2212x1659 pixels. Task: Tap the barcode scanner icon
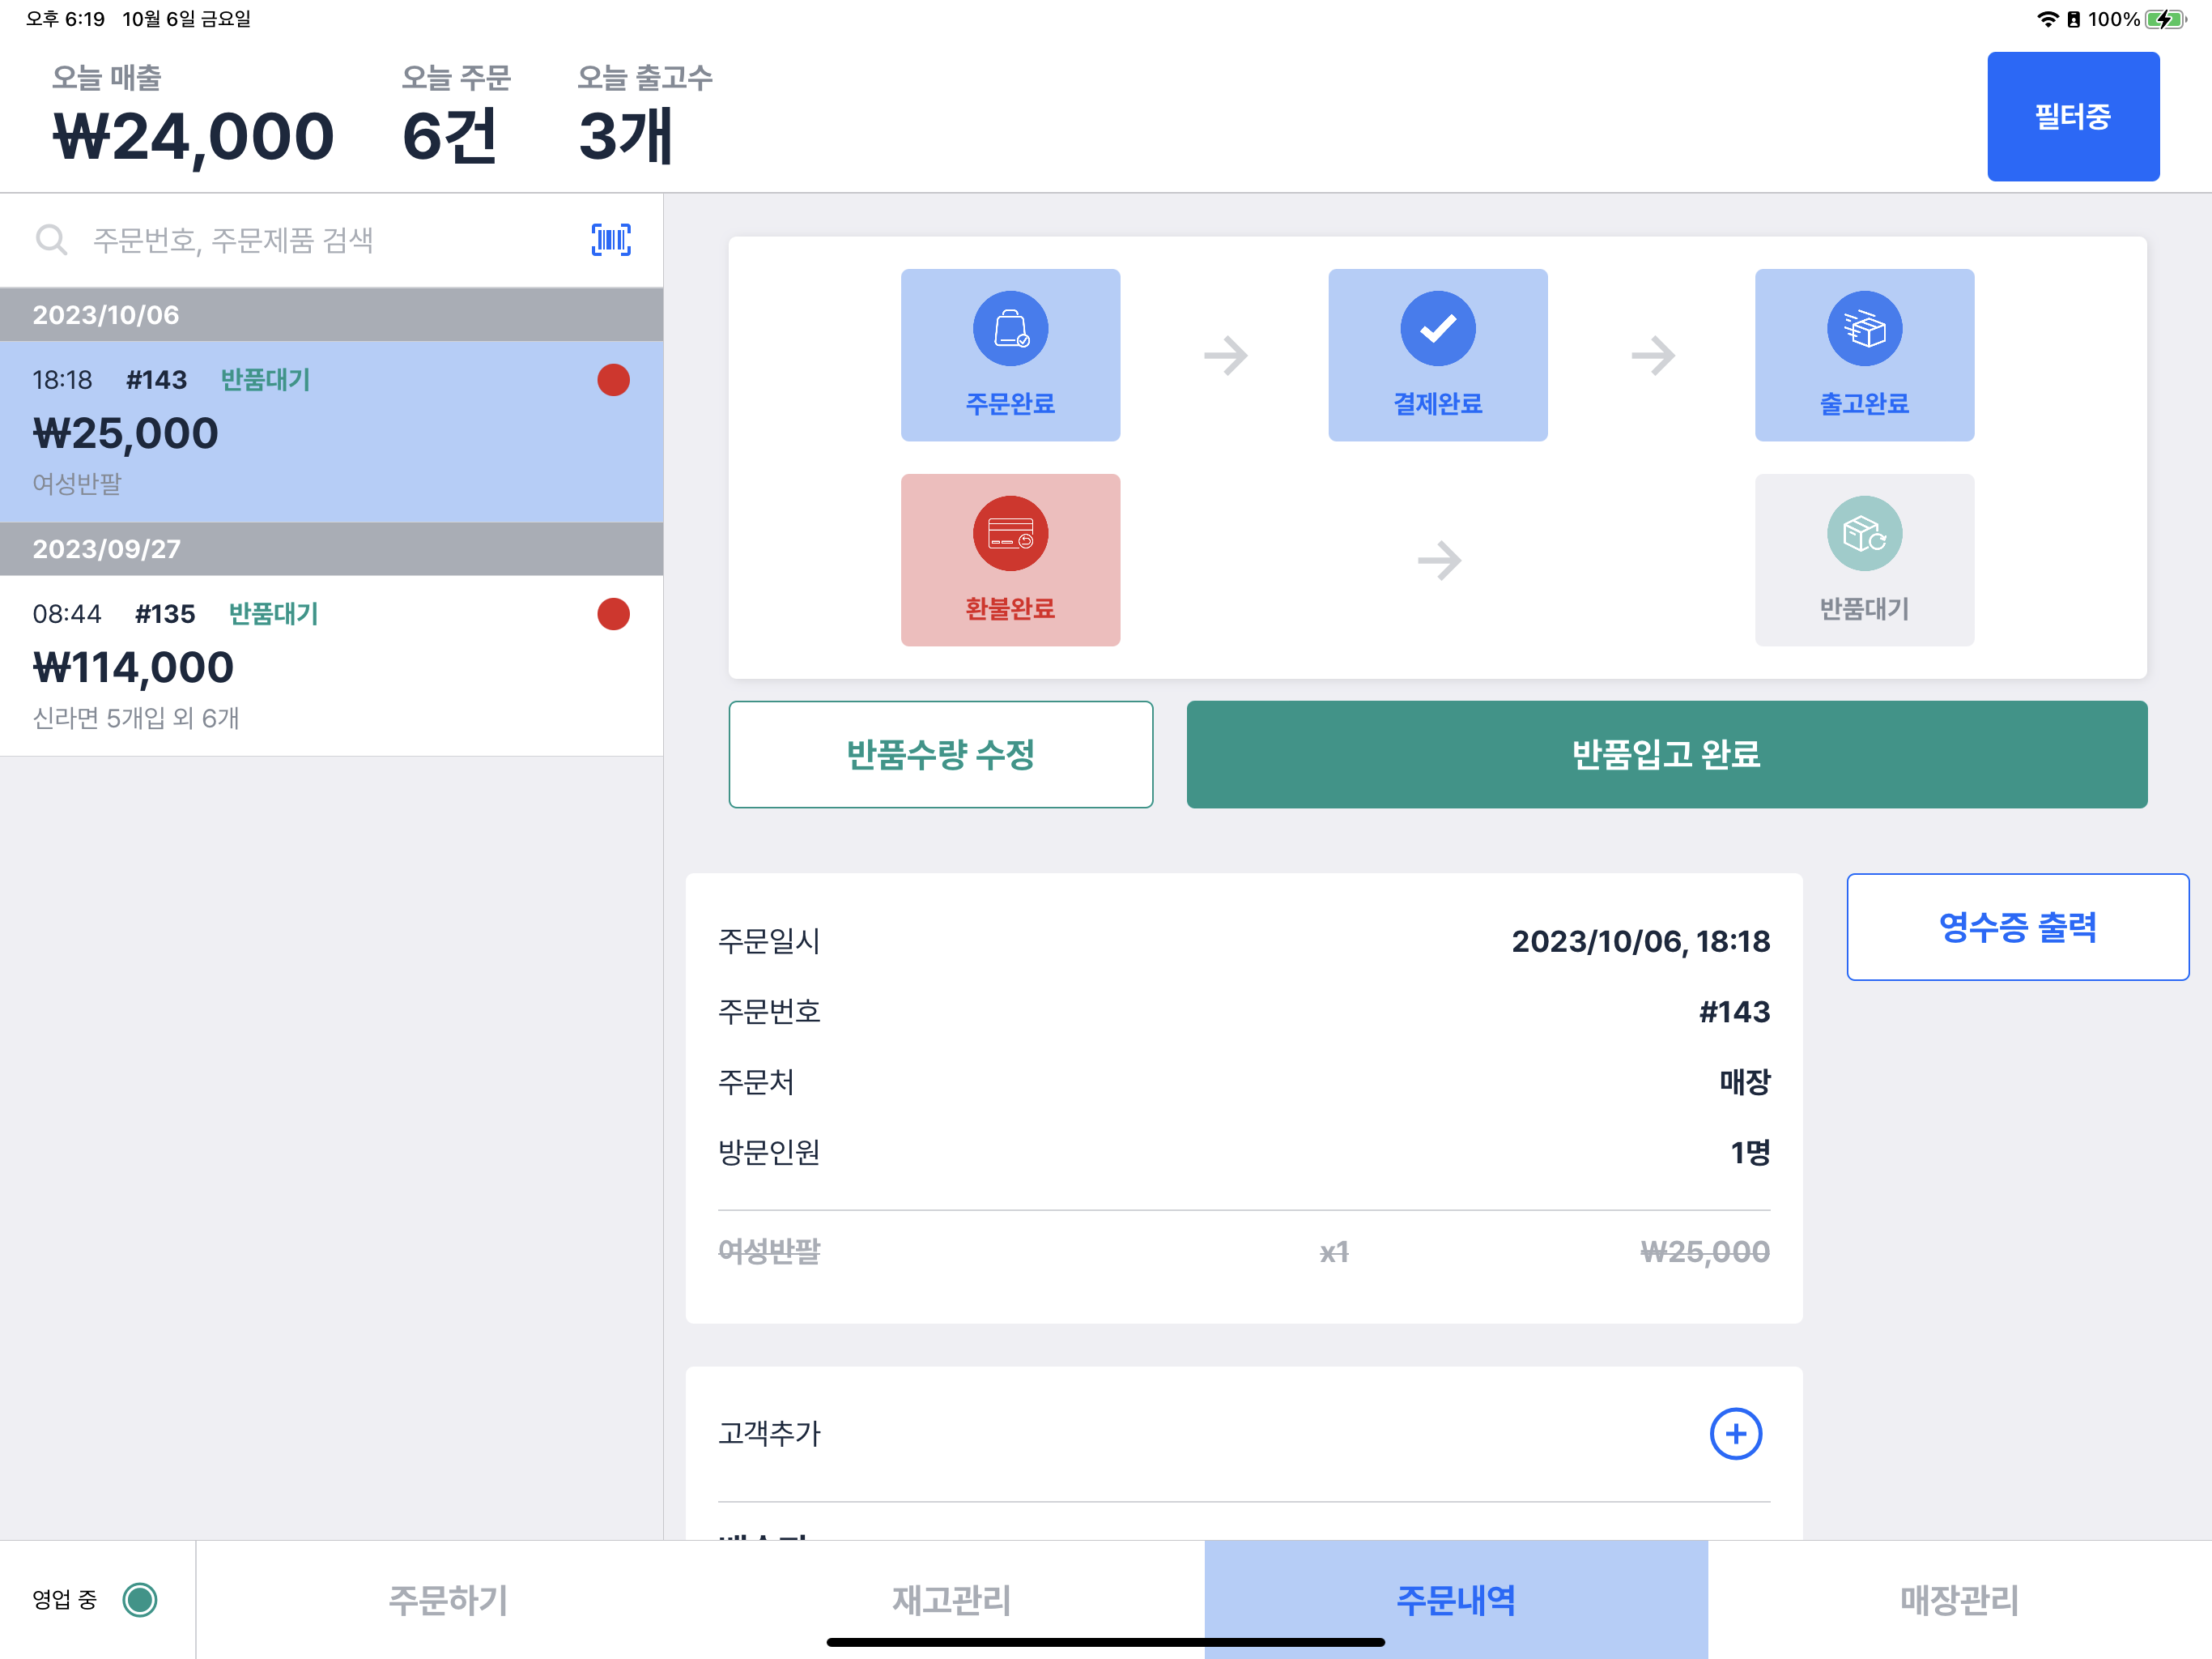coord(610,240)
